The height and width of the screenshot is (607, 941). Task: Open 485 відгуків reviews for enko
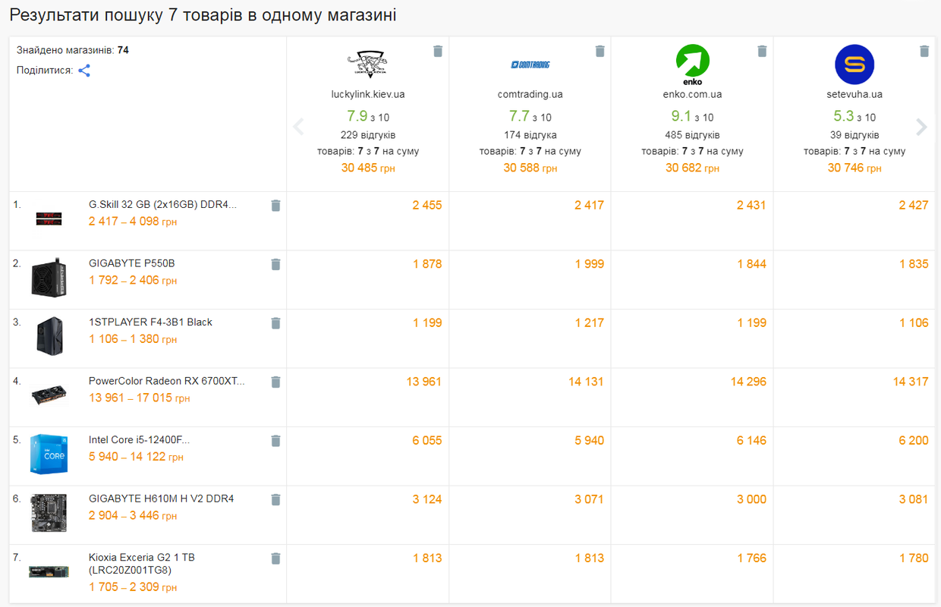pyautogui.click(x=692, y=135)
